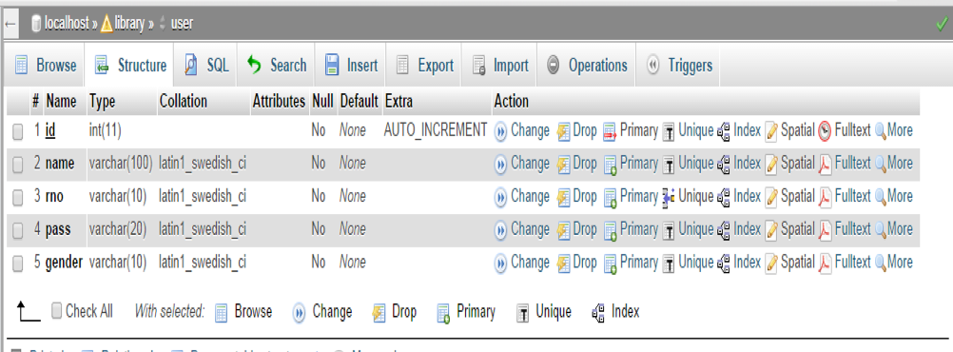Screen dimensions: 953x352
Task: Open the SQL tab
Action: tap(206, 65)
